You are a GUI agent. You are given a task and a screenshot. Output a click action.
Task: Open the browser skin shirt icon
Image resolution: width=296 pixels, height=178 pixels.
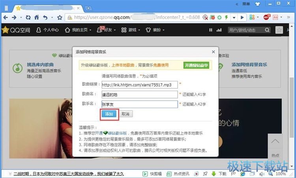[258, 4]
